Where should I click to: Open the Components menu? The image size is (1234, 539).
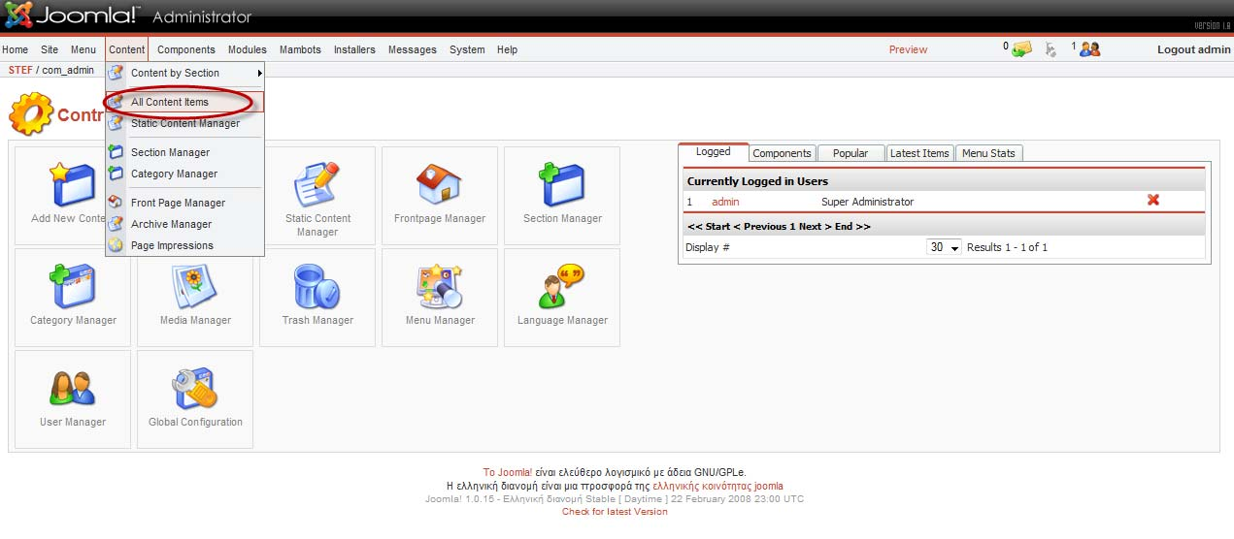186,49
